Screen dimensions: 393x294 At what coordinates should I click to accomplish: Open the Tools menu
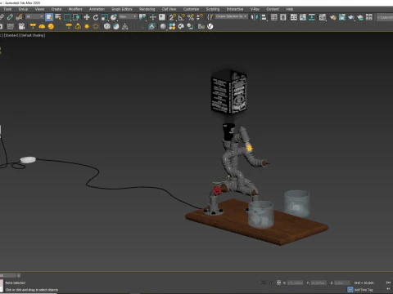[x=7, y=9]
